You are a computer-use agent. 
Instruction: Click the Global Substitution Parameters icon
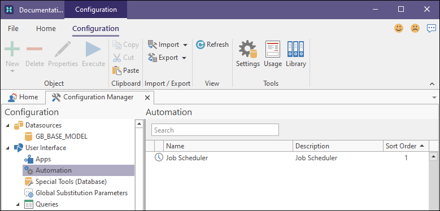pos(29,193)
